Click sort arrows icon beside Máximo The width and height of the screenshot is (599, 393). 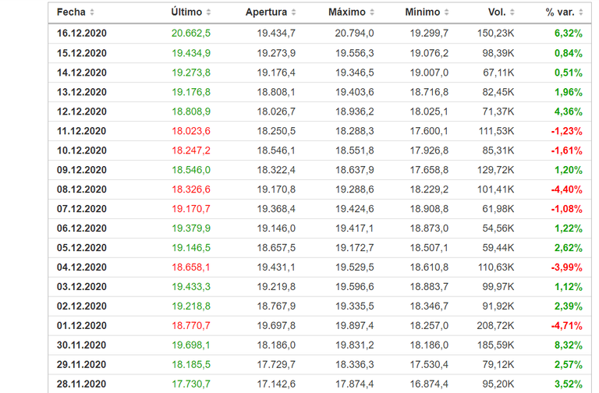coord(372,12)
